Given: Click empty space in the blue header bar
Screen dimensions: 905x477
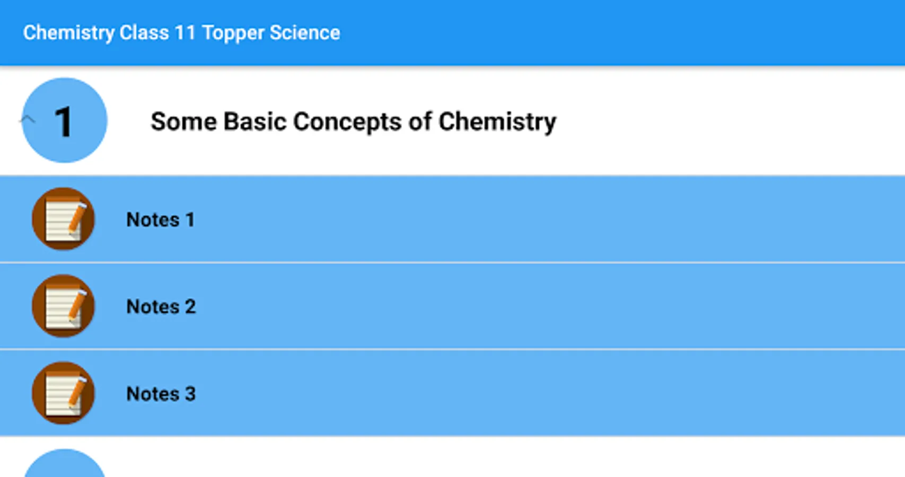Looking at the screenshot, I should [636, 33].
